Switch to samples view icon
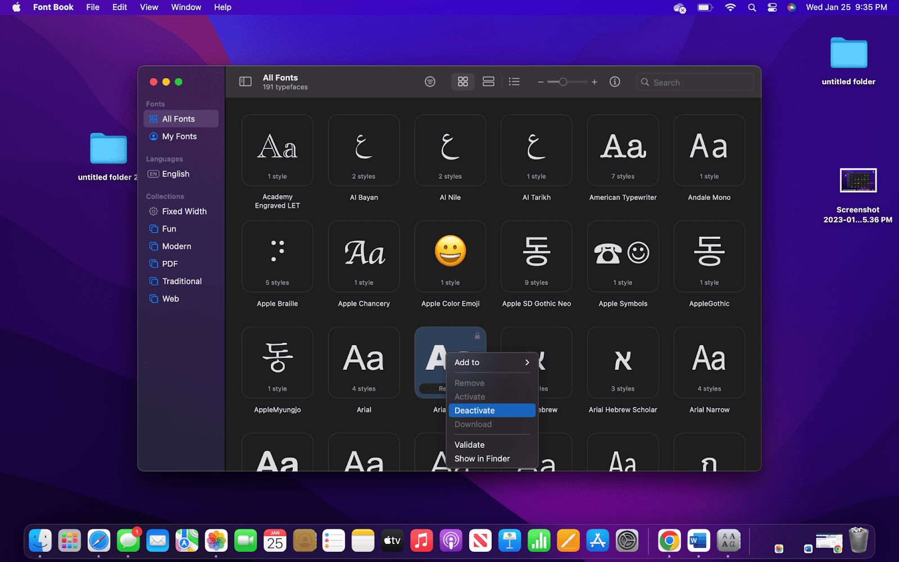 pyautogui.click(x=489, y=82)
